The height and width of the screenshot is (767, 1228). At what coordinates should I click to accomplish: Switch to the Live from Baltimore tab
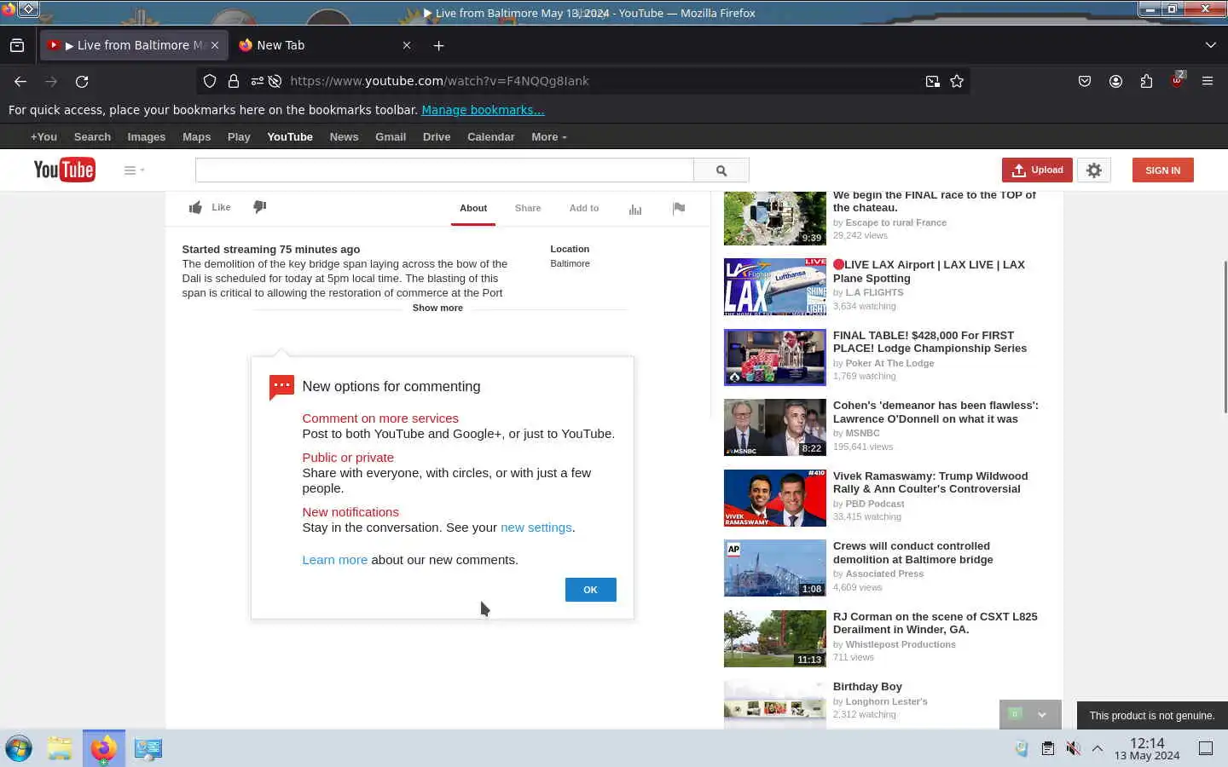coord(134,45)
